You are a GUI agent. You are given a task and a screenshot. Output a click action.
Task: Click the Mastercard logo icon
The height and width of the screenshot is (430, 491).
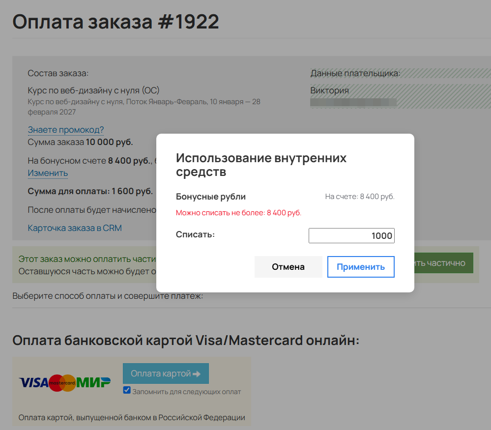point(62,383)
